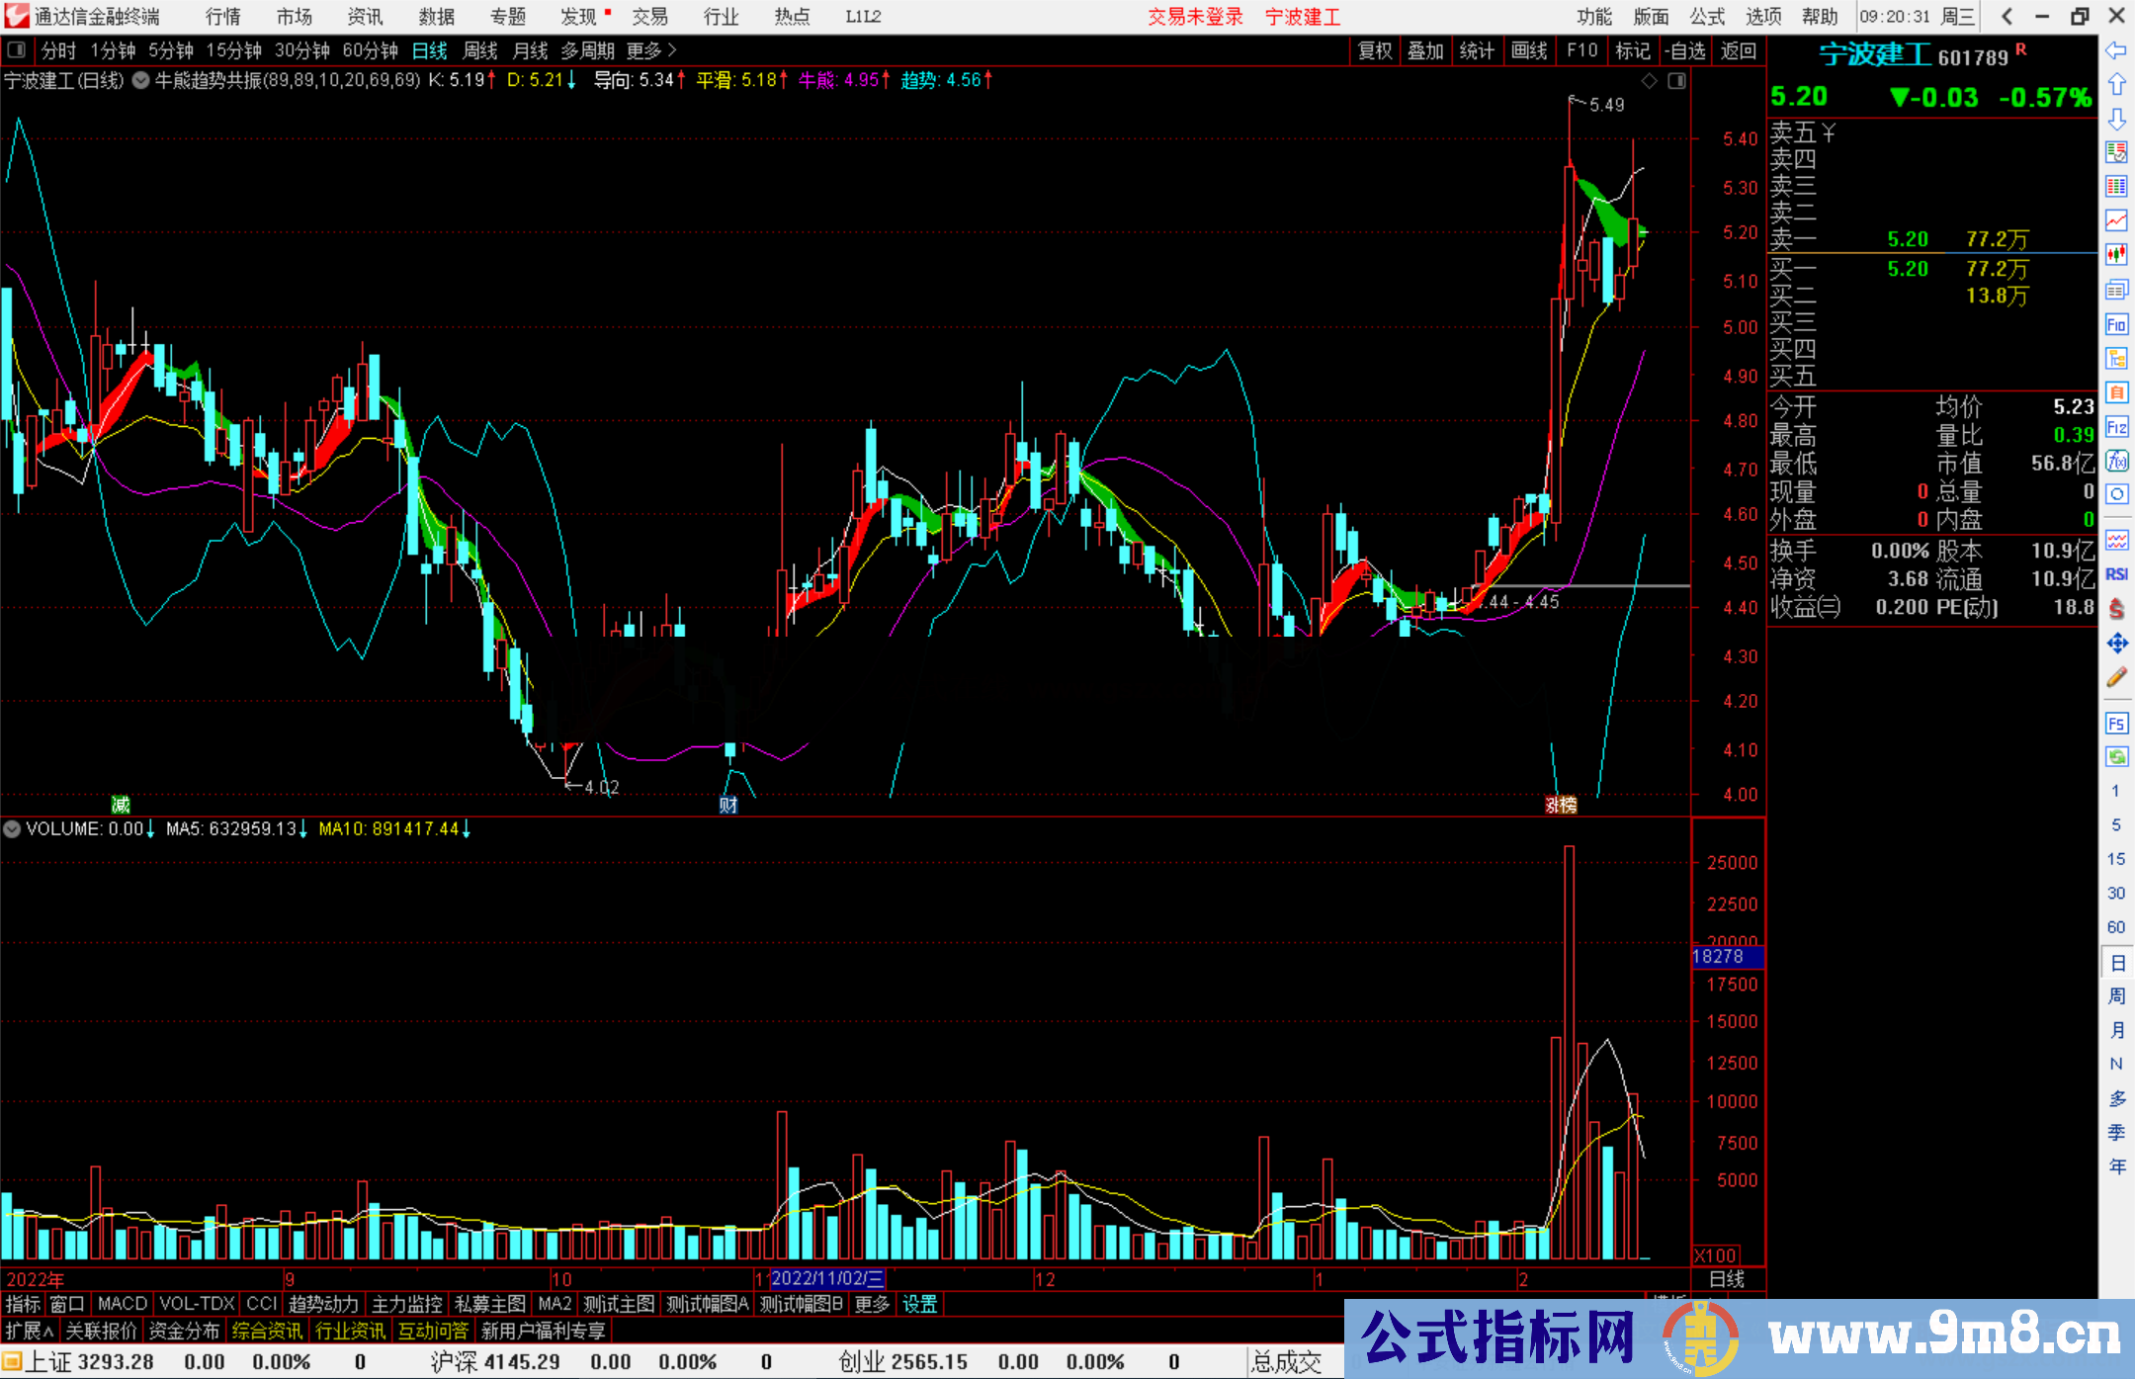
Task: Click the 复权 button
Action: [1375, 50]
